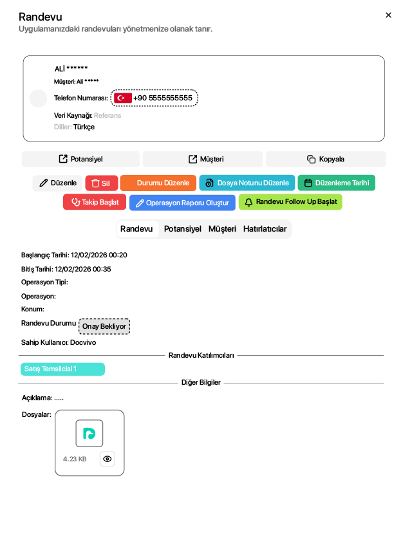Screen dimensions: 403x552
Task: Switch to the Müşteri tab
Action: [222, 229]
